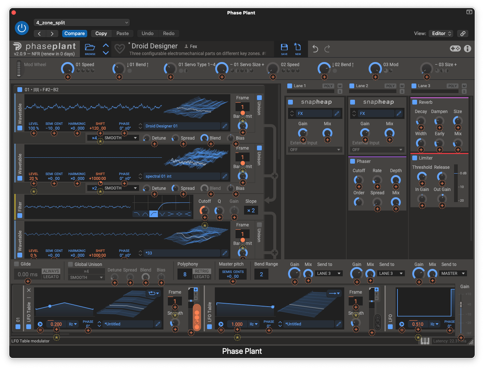Click the Save preset floppy icon
The height and width of the screenshot is (369, 484).
[x=284, y=48]
